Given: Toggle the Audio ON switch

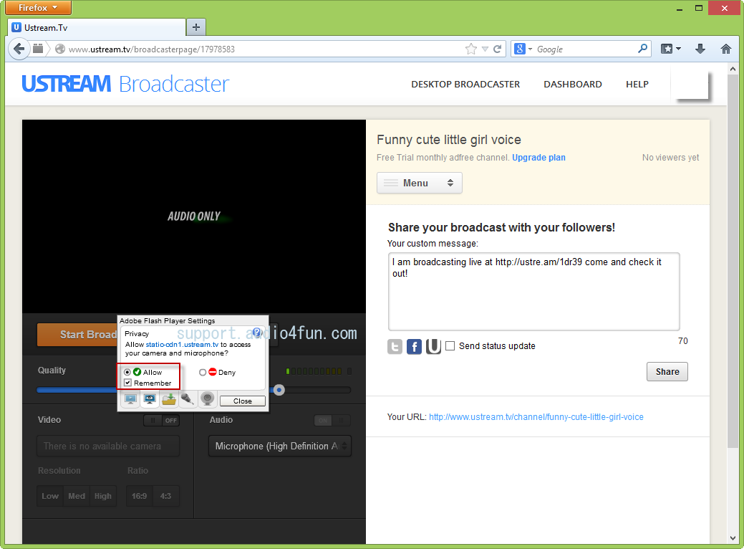Looking at the screenshot, I should pos(332,420).
